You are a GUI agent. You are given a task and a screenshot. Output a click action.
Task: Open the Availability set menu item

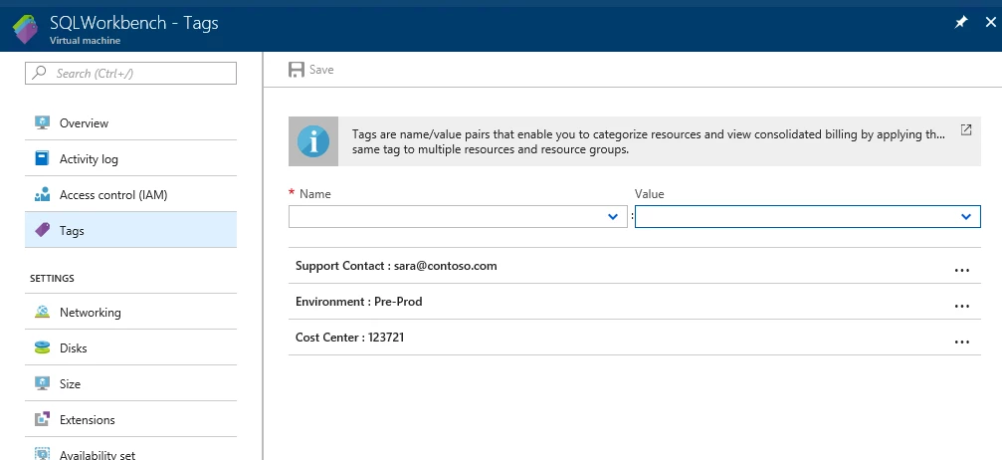[130, 450]
